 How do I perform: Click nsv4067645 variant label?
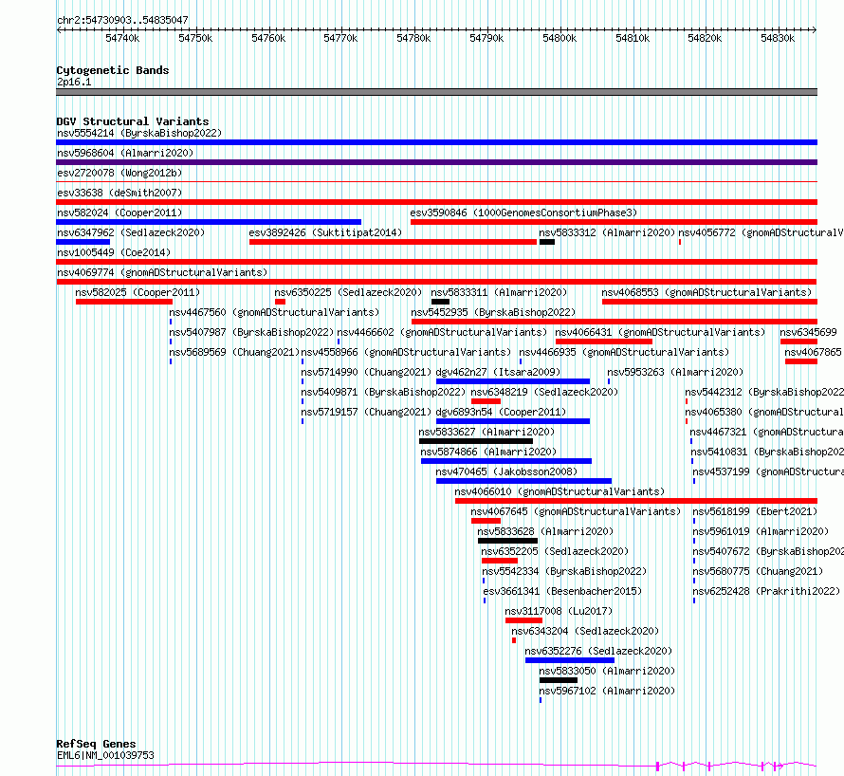click(x=576, y=511)
